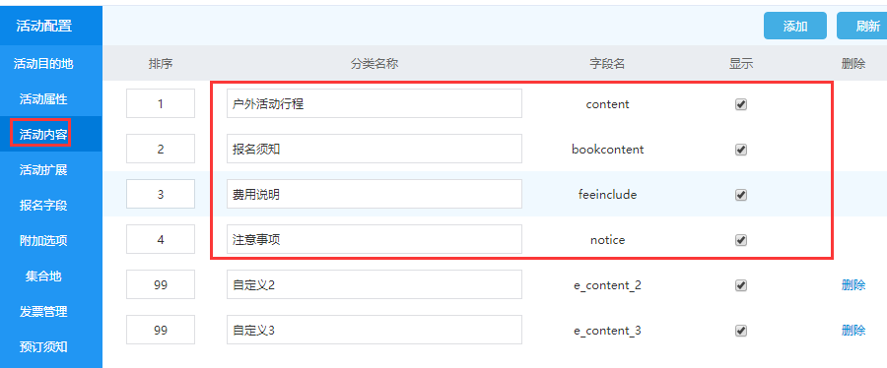Image resolution: width=887 pixels, height=368 pixels.
Task: Click the 户外活动行程 name field
Action: point(375,103)
